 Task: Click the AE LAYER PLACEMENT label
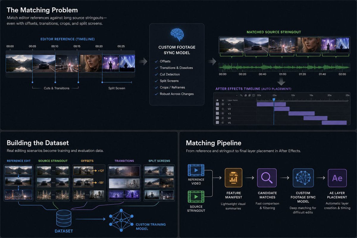(337, 195)
